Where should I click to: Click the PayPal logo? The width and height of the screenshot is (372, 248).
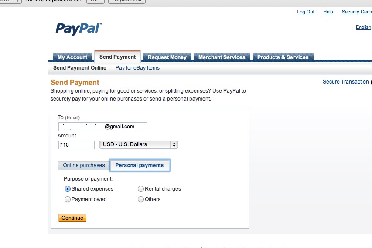coord(78,29)
